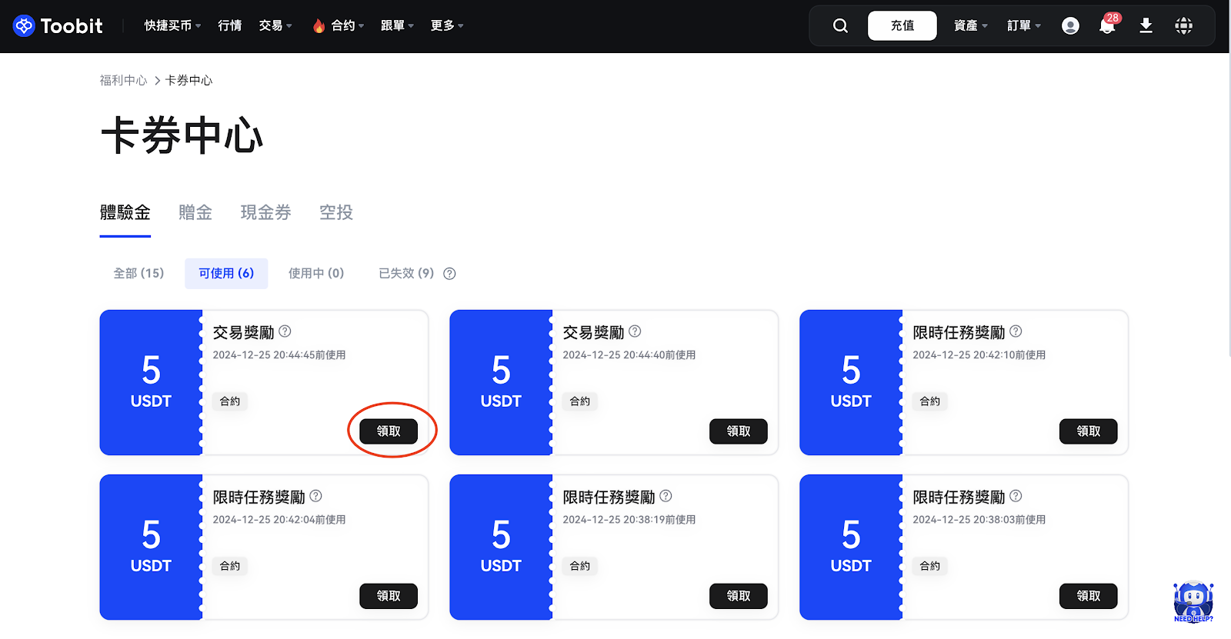Click 合約 tag on 20:42:10 card

930,401
